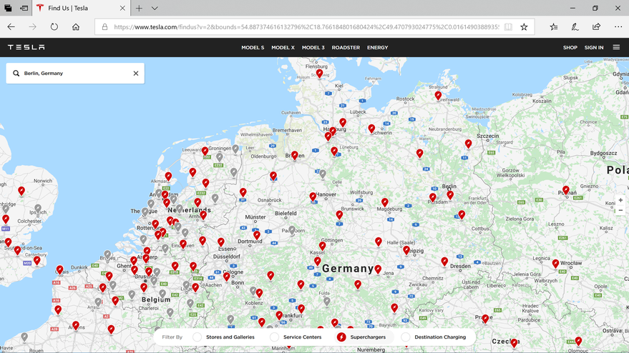Close the Find Us | Tesla tab
The width and height of the screenshot is (629, 353).
[x=122, y=8]
